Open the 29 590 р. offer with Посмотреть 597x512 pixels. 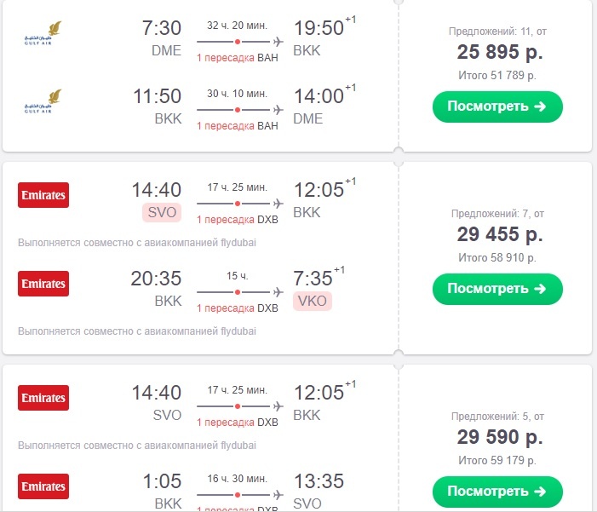pos(497,492)
